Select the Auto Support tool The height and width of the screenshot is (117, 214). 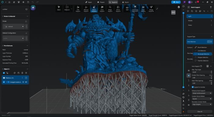102,9
